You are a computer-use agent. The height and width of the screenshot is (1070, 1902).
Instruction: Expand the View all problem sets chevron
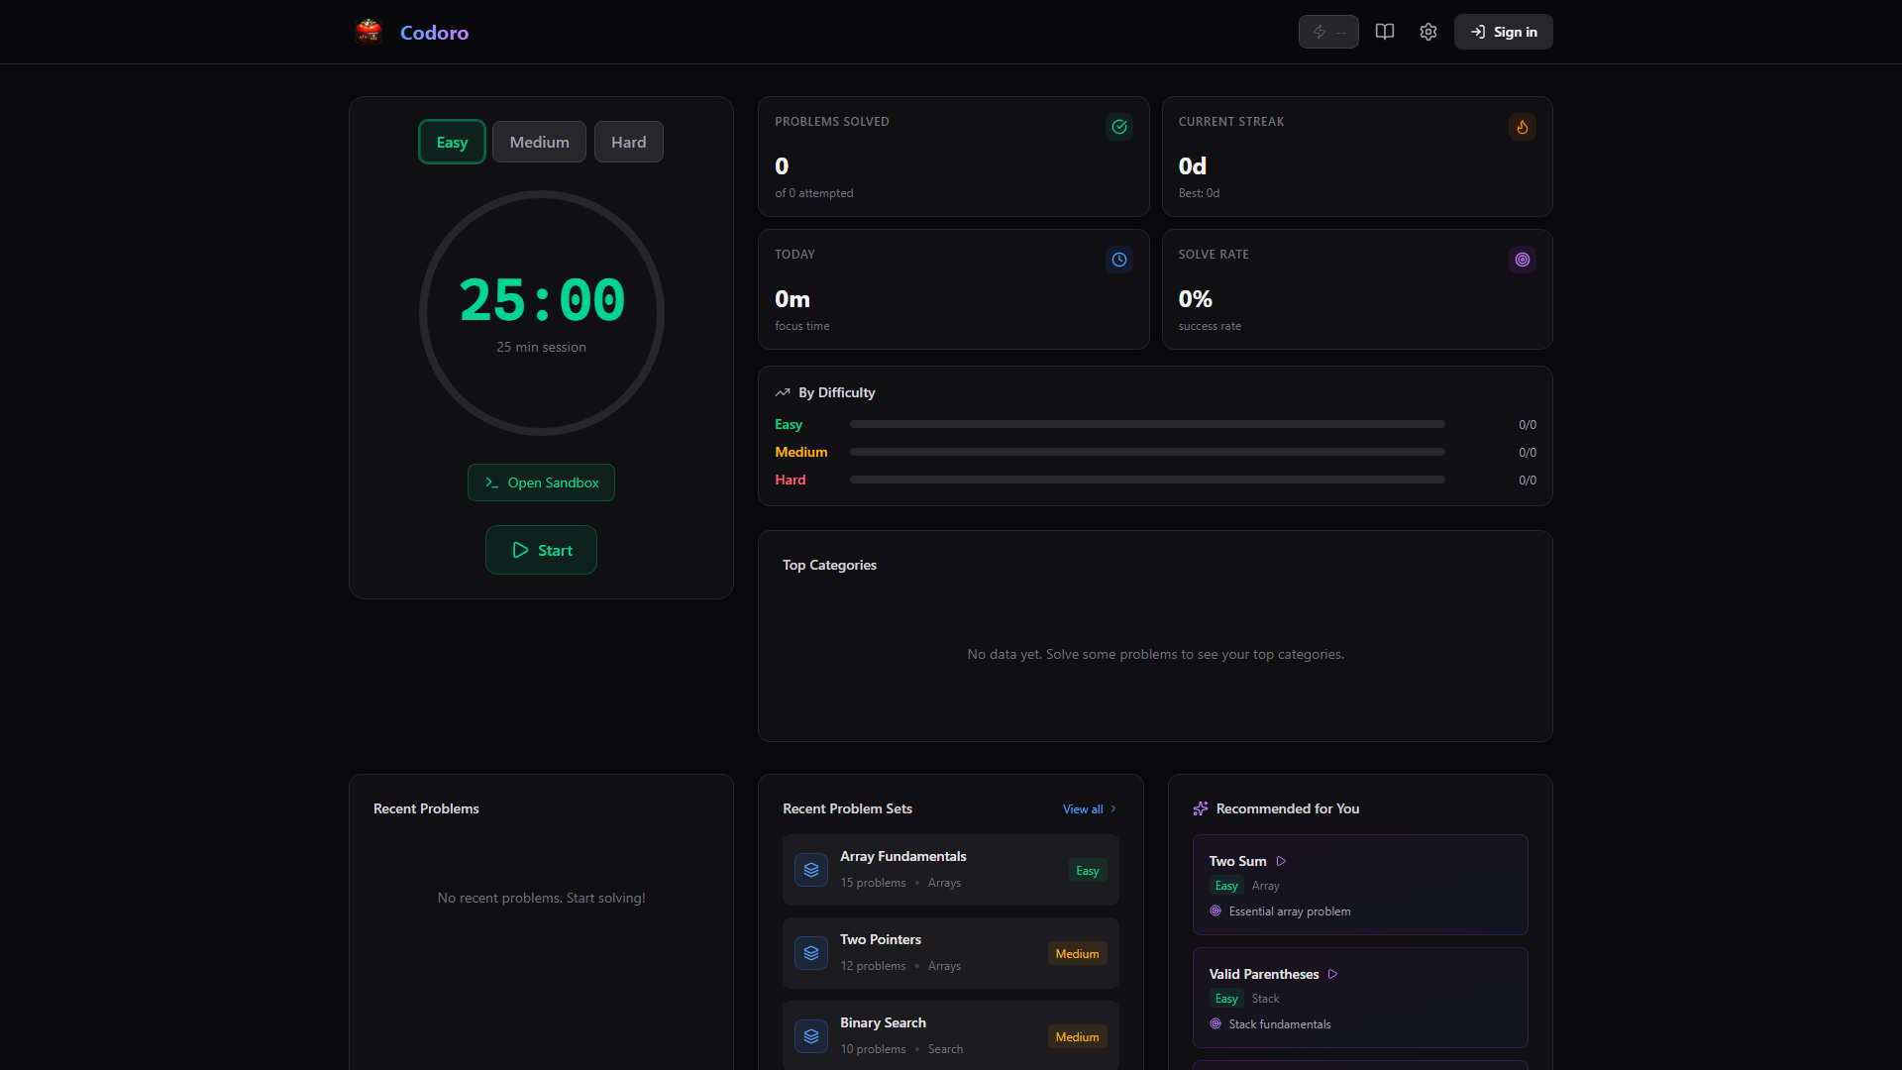point(1111,808)
